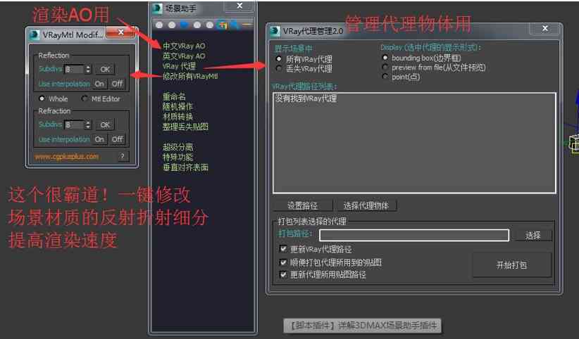The width and height of the screenshot is (579, 339).
Task: Click 没有找到VRay代理 in the proxy path list
Action: (306, 98)
